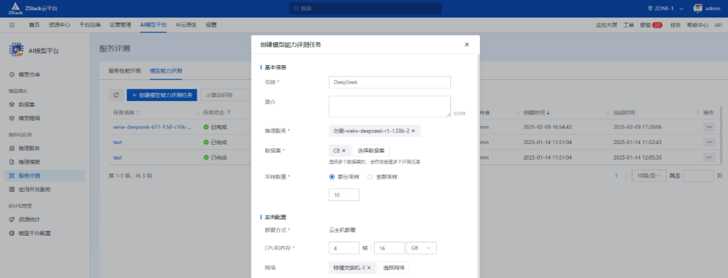Click 创建模型能力评测任务 button
728x278 pixels.
(162, 95)
